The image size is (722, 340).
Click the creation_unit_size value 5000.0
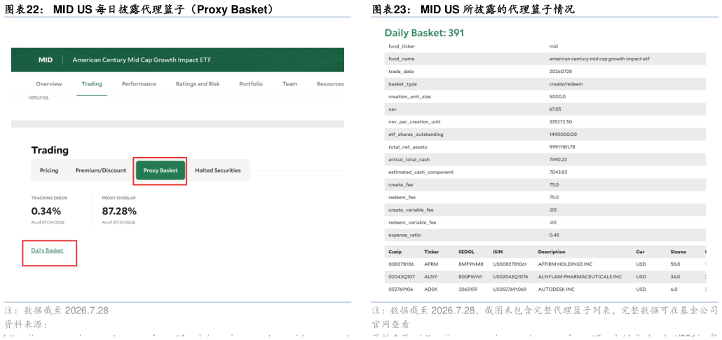[x=557, y=96]
